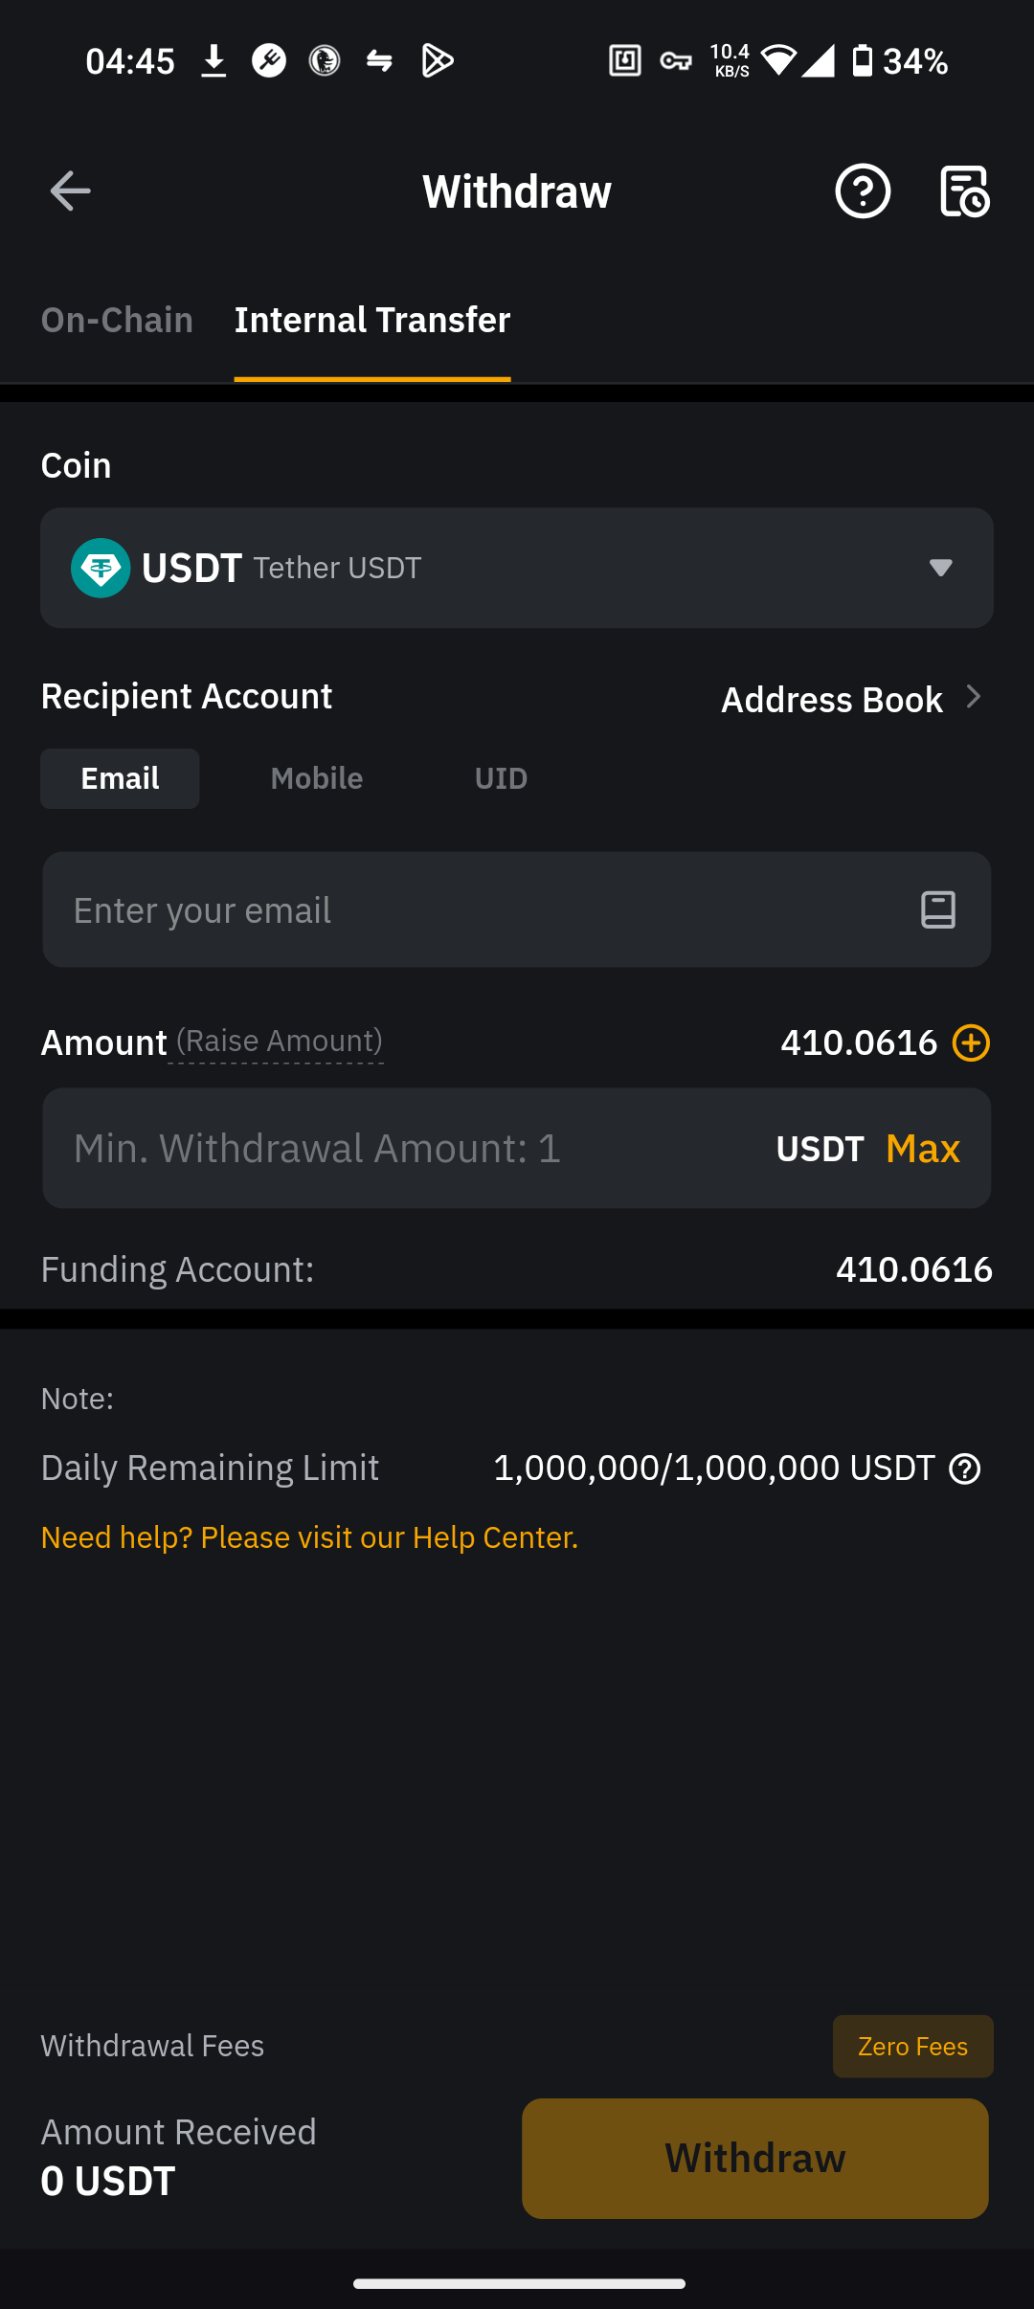Tap Max to fill full amount
This screenshot has width=1034, height=2309.
[x=922, y=1149]
